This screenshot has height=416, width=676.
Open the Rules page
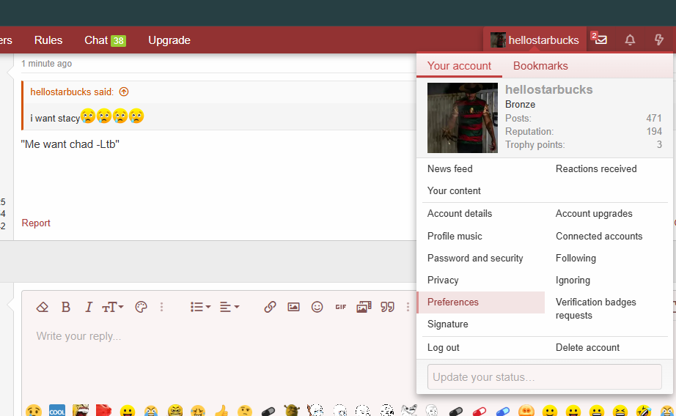tap(48, 40)
